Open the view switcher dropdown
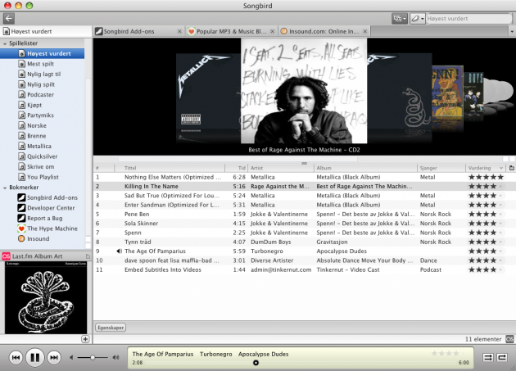Image resolution: width=516 pixels, height=371 pixels. (400, 19)
